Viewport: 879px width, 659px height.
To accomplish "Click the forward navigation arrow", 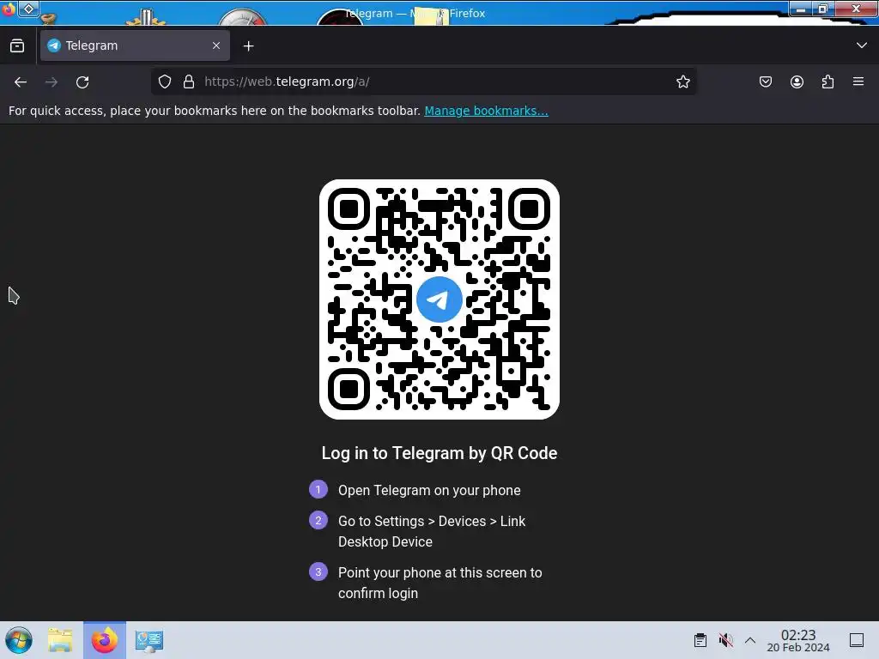I will coord(52,82).
